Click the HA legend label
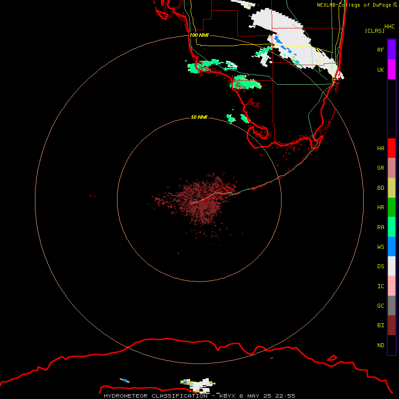399x399 pixels. click(x=380, y=149)
